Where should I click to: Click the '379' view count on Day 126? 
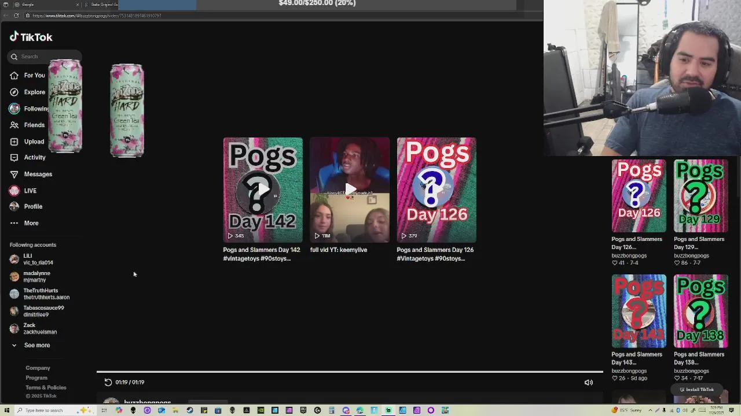413,236
